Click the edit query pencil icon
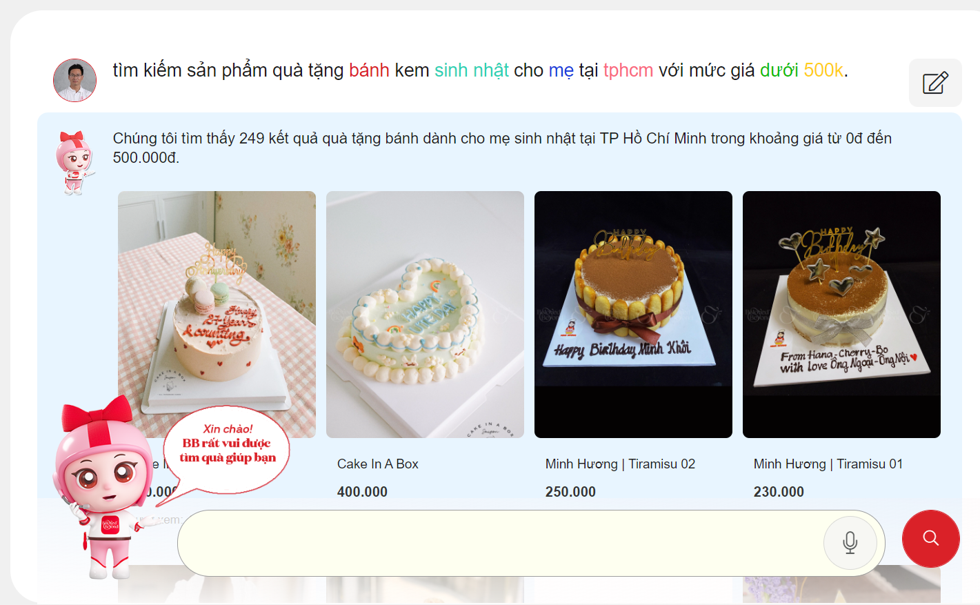The height and width of the screenshot is (605, 980). coord(935,83)
